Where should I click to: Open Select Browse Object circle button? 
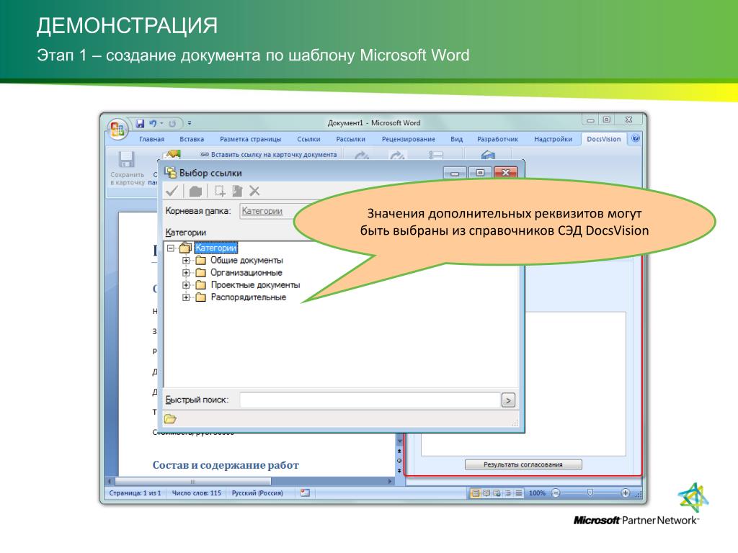pyautogui.click(x=399, y=461)
